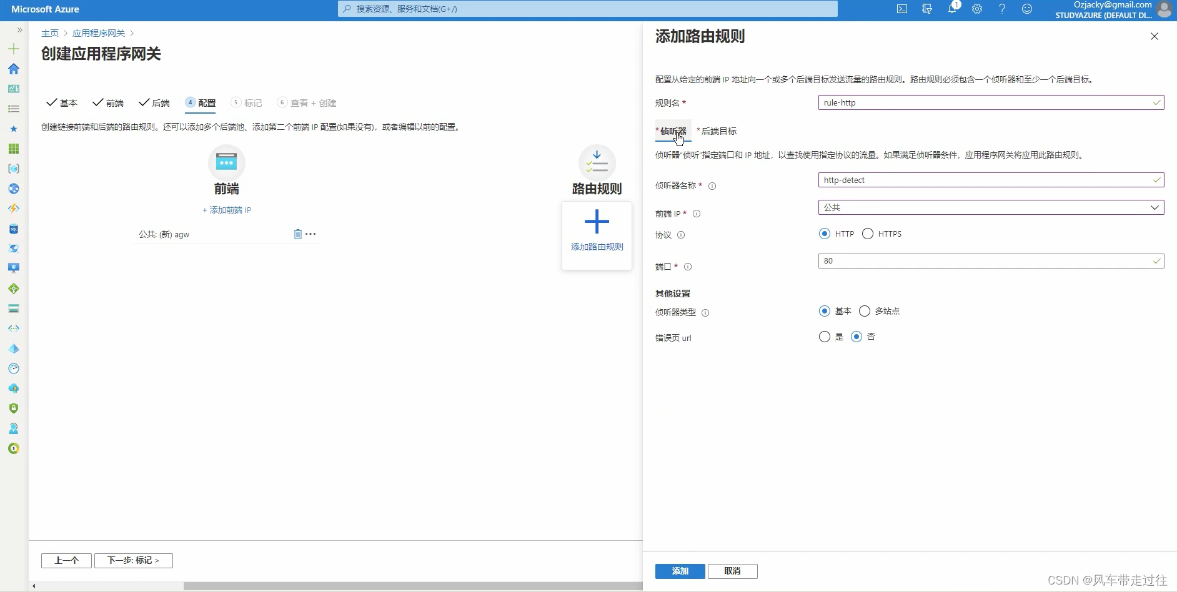Select 基本 listener type radio button
This screenshot has height=592, width=1177.
tap(825, 311)
